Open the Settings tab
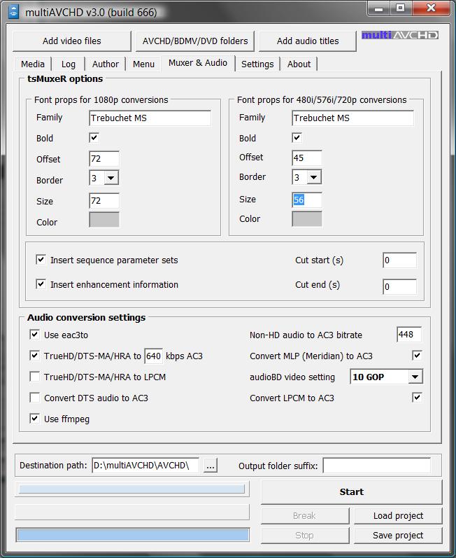Viewport: 456px width, 558px height. tap(257, 64)
